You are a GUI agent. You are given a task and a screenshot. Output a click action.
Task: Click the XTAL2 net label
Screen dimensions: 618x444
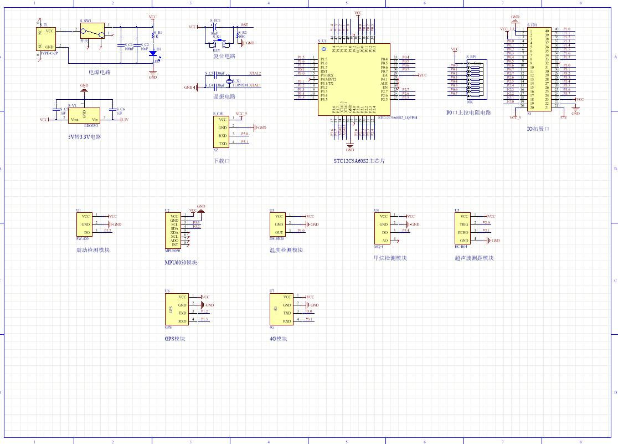(x=255, y=73)
